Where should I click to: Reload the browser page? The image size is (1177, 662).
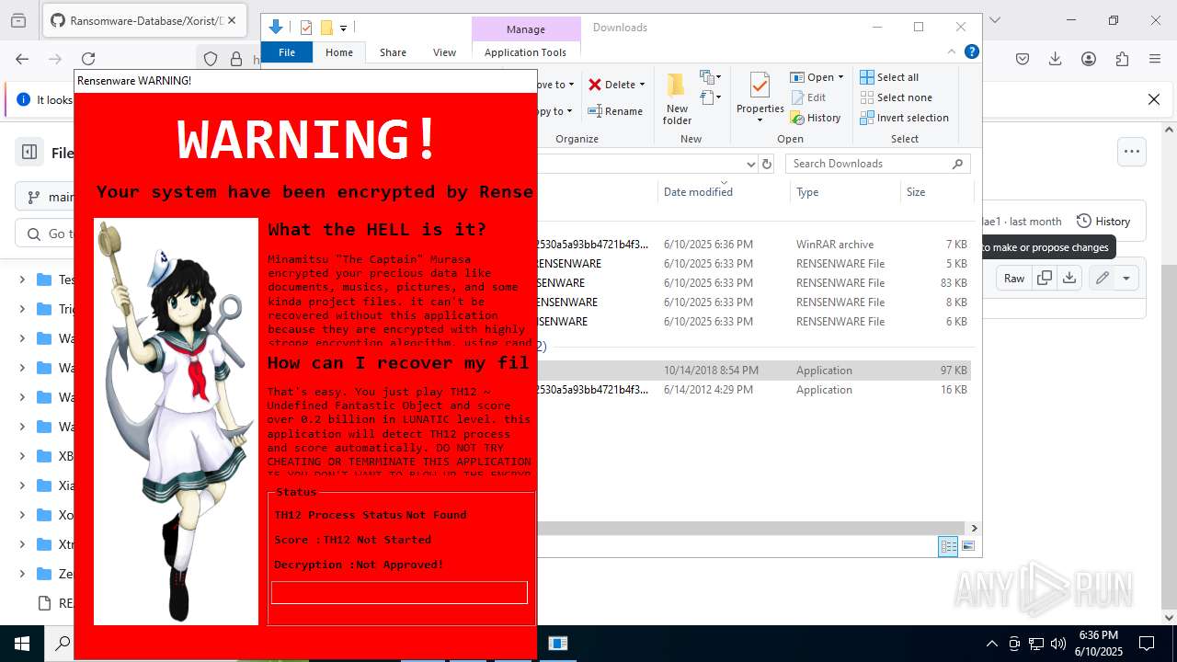[88, 59]
